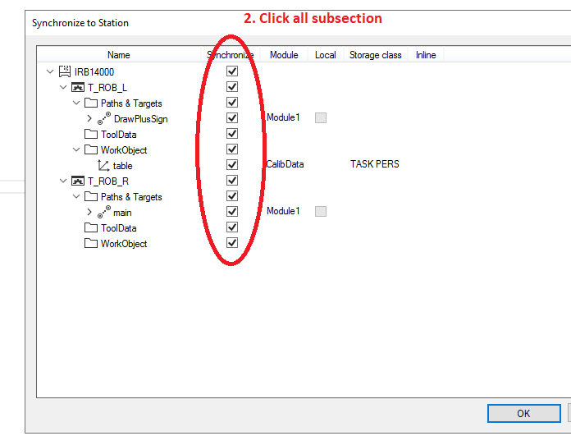Screen dimensions: 571x436
Task: Collapse Paths & Targets under T_ROB_R
Action: [76, 196]
